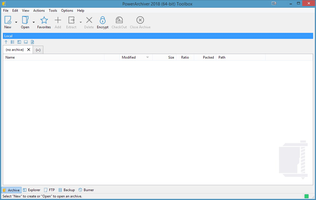Toggle the bottom preview pane icon

[26, 42]
